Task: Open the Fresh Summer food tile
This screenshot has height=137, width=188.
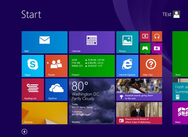Action: [180, 89]
